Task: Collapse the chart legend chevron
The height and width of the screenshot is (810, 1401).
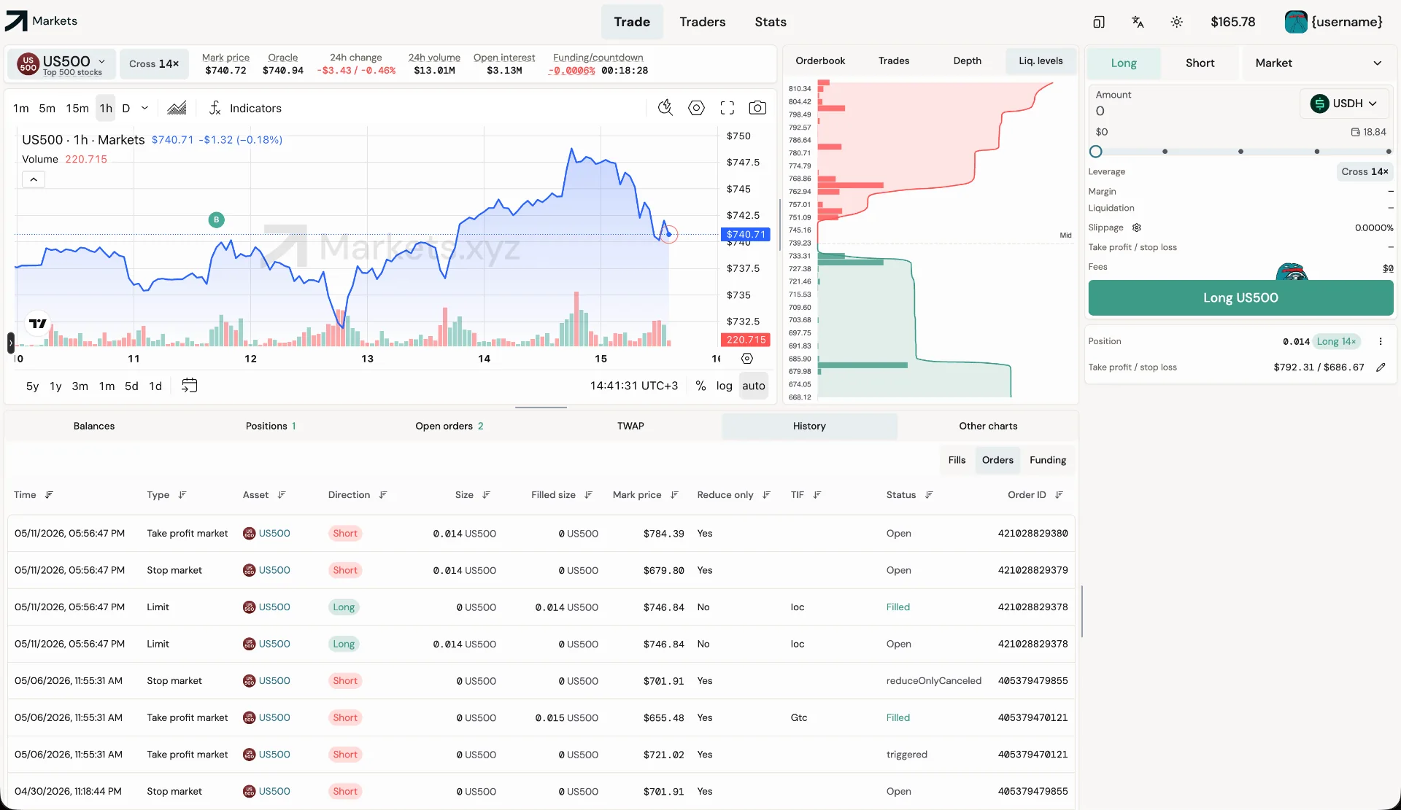Action: point(34,179)
